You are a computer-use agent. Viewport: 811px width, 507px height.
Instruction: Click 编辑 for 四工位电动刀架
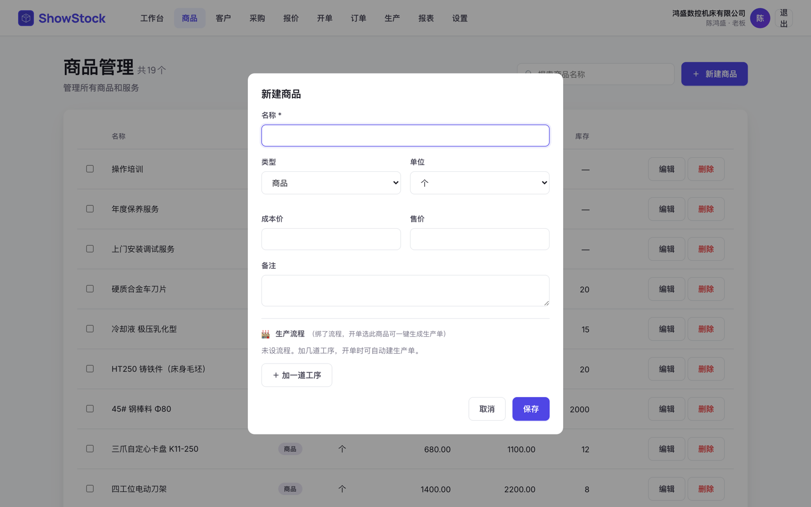click(667, 489)
